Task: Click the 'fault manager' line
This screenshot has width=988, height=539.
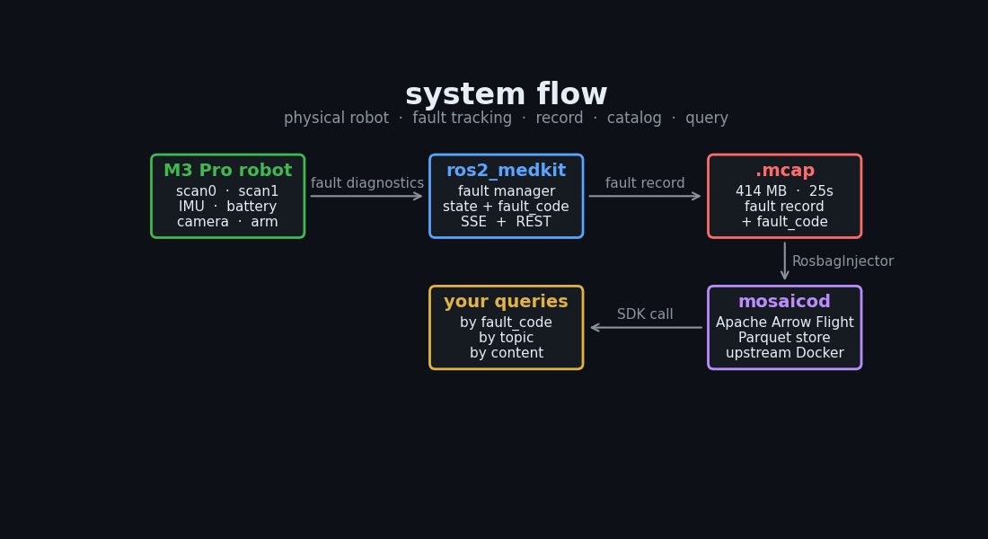Action: click(x=506, y=191)
